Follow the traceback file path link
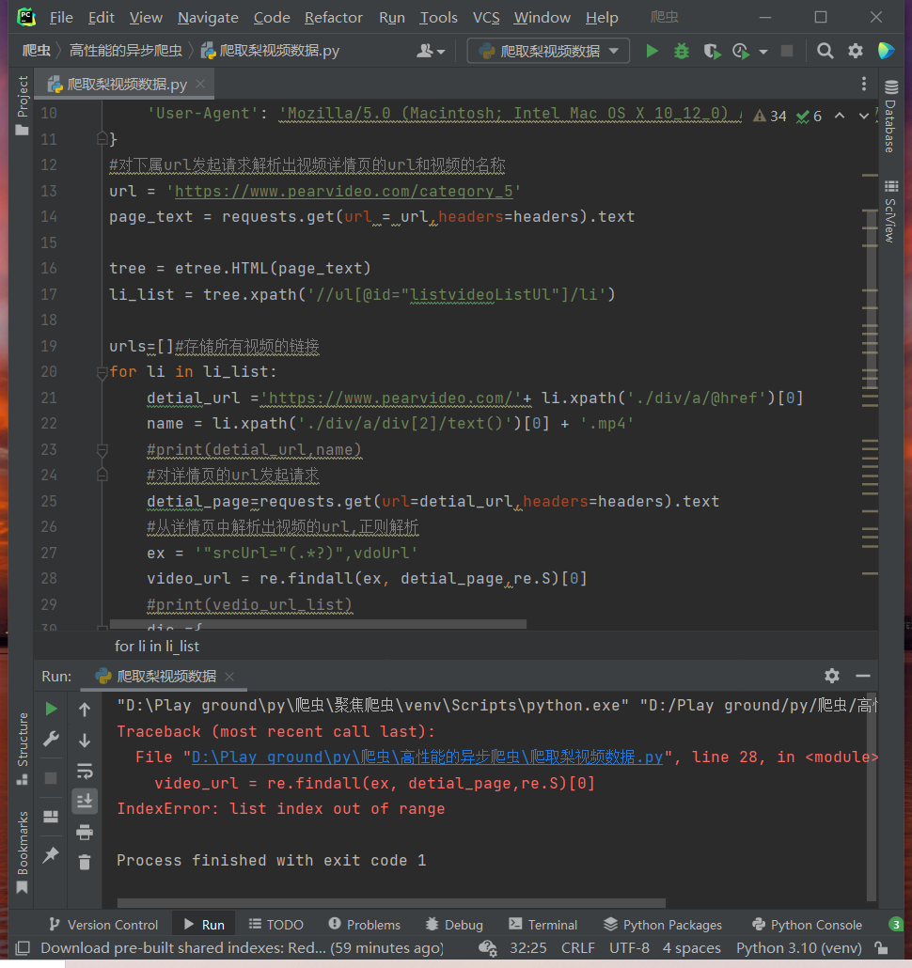Screen dimensions: 912x968 [428, 757]
